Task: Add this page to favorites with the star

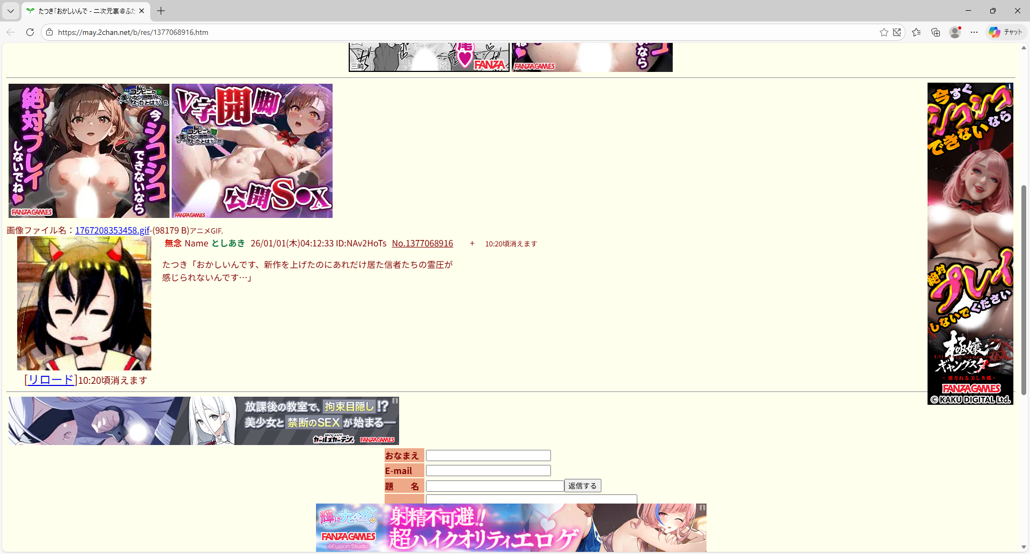Action: [884, 32]
